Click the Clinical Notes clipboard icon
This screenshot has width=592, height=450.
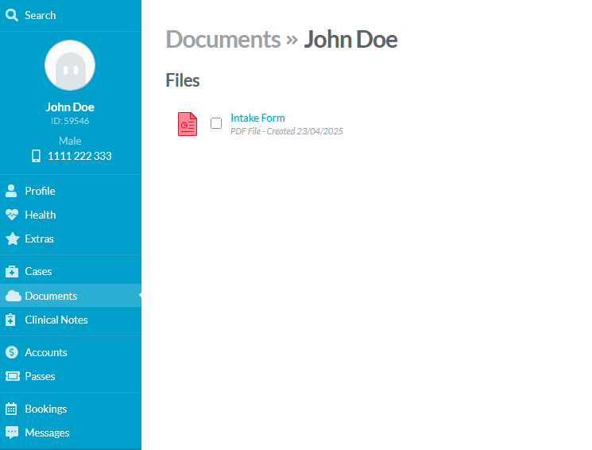(10, 320)
